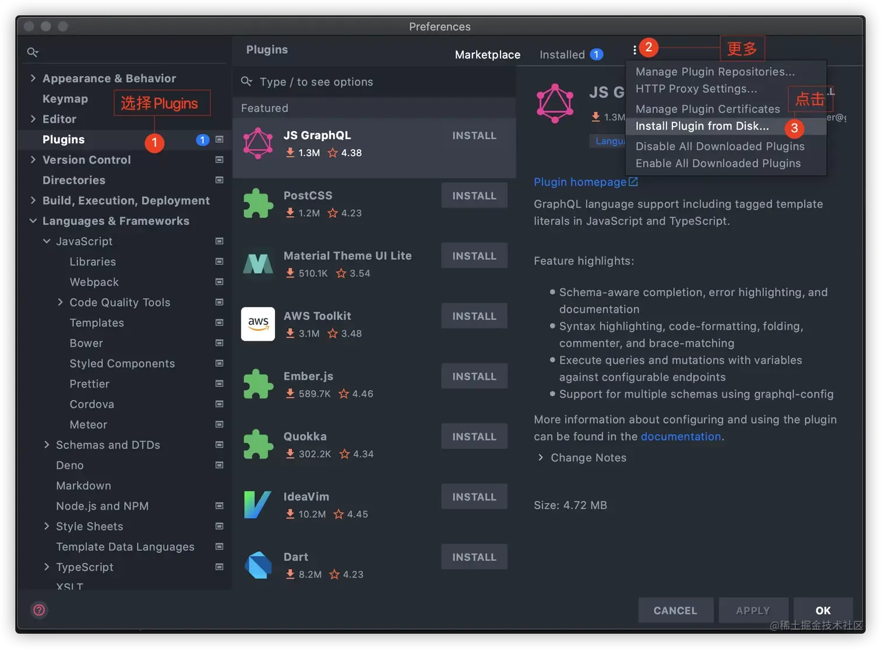The image size is (881, 649).
Task: Select Templates in settings tree
Action: pos(97,323)
